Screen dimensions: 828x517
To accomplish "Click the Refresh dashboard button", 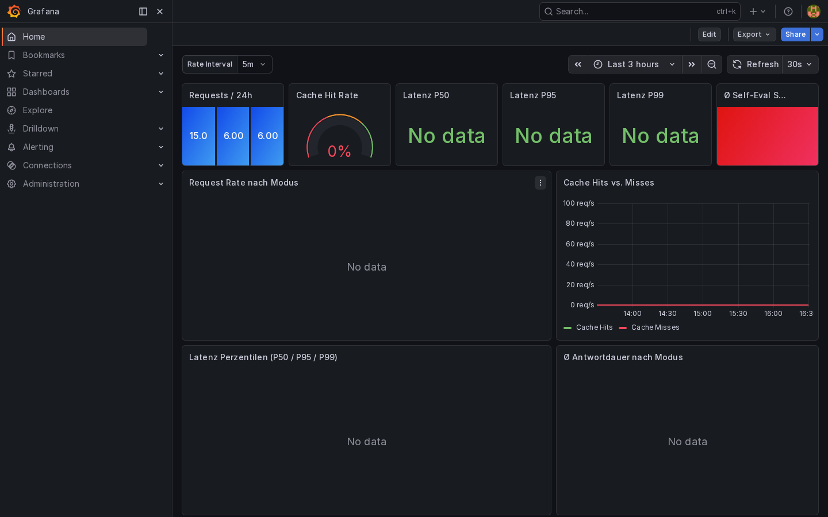I will coord(755,64).
